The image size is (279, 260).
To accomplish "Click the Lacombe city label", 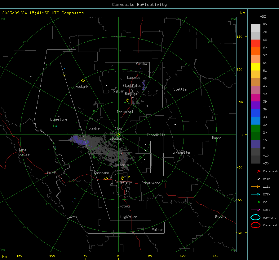I will tap(134, 78).
